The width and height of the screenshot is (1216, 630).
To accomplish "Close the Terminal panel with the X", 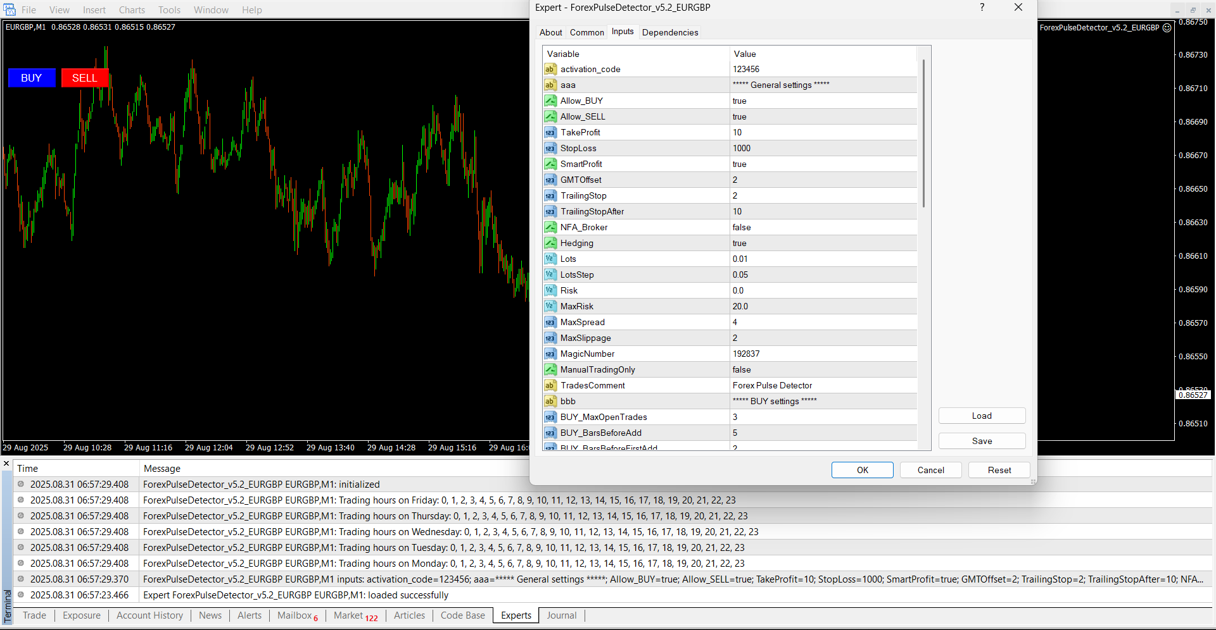I will coord(6,464).
